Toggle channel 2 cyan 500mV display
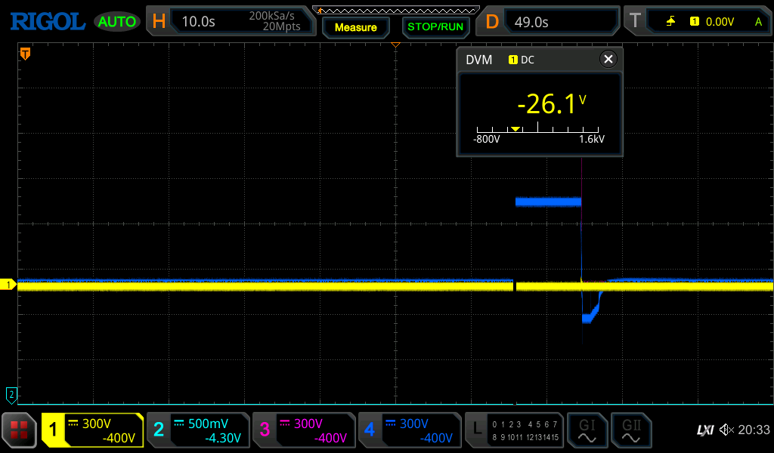 pyautogui.click(x=197, y=430)
